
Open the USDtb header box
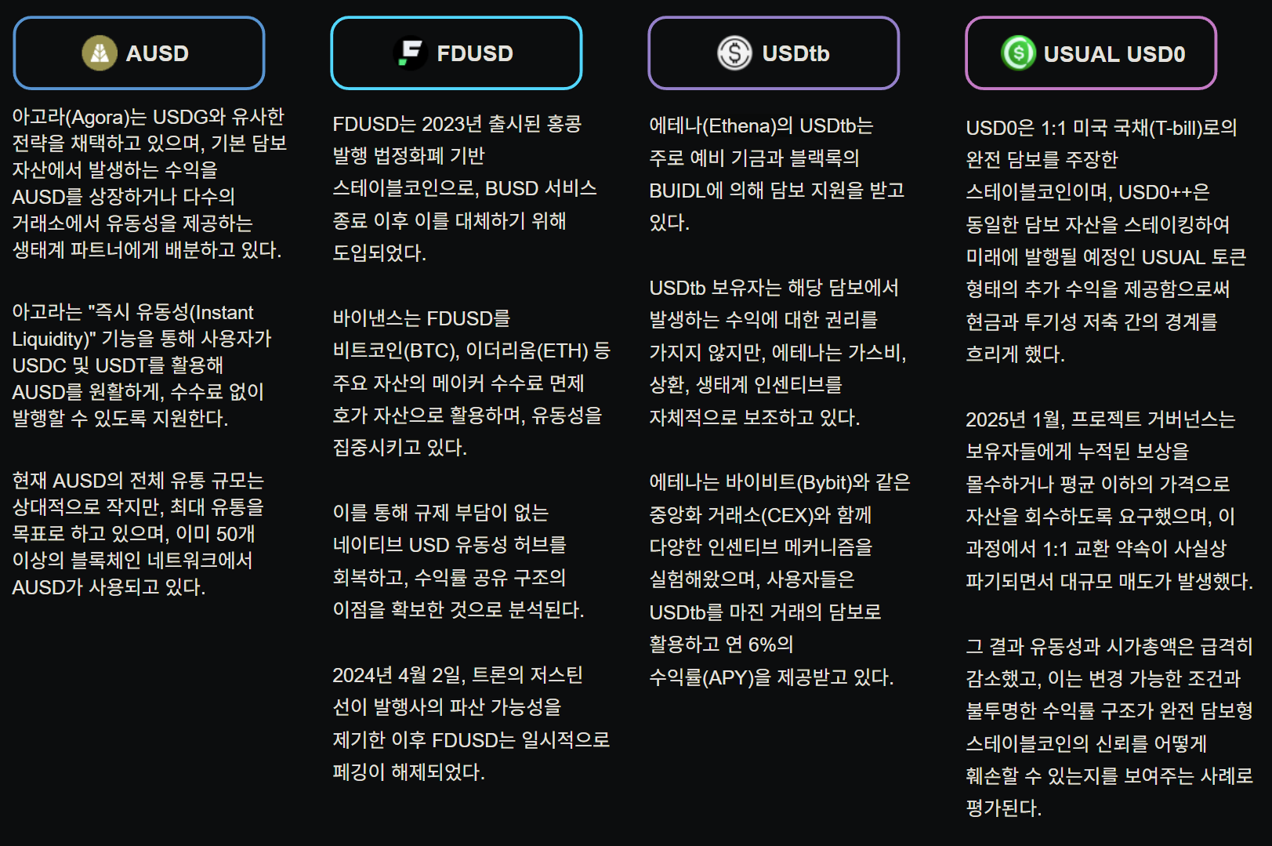point(774,53)
